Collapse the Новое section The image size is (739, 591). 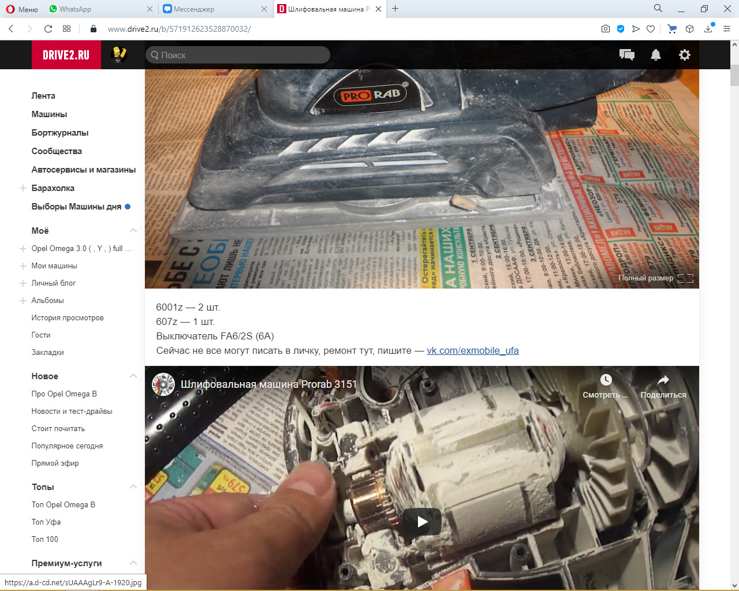[x=133, y=376]
